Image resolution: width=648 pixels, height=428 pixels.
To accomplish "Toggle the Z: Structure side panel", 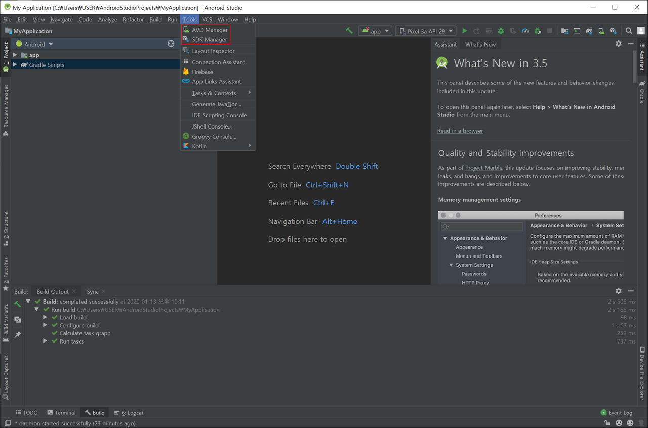I will (x=6, y=228).
